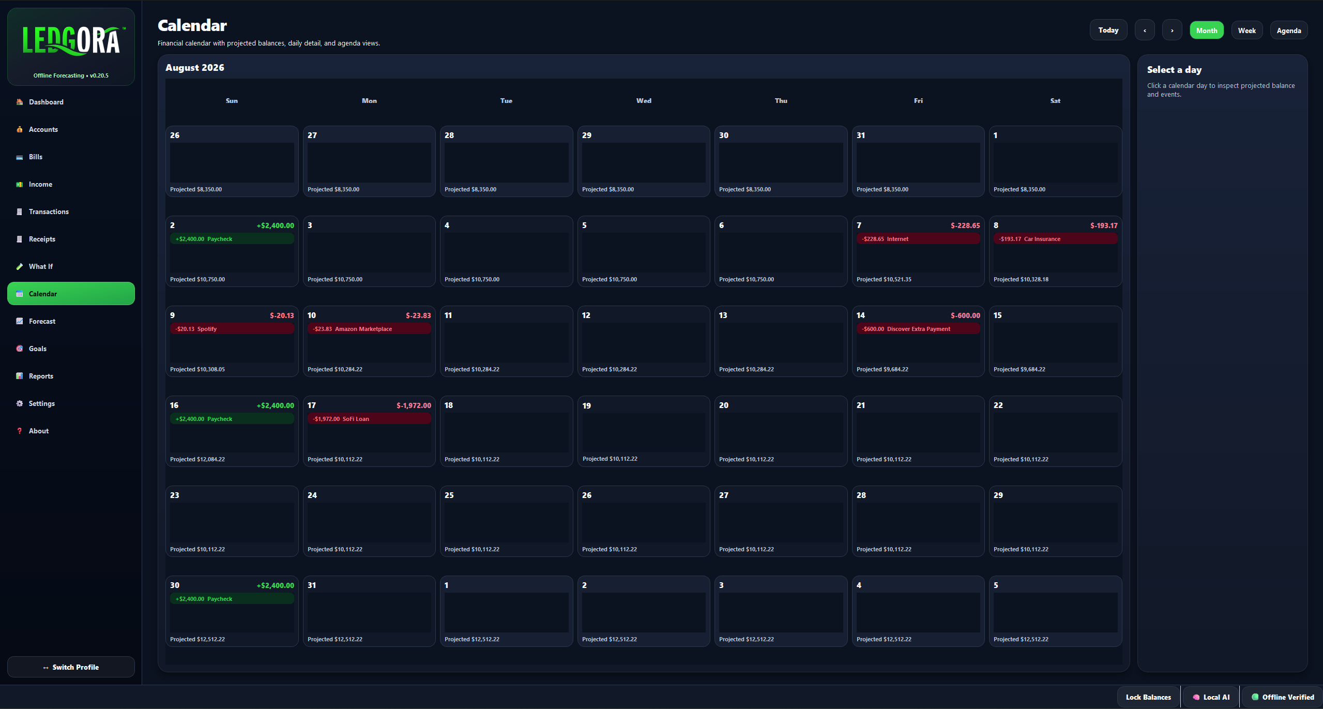Screen dimensions: 1323x709
Task: Click Lock Balances in status bar
Action: (x=1148, y=697)
